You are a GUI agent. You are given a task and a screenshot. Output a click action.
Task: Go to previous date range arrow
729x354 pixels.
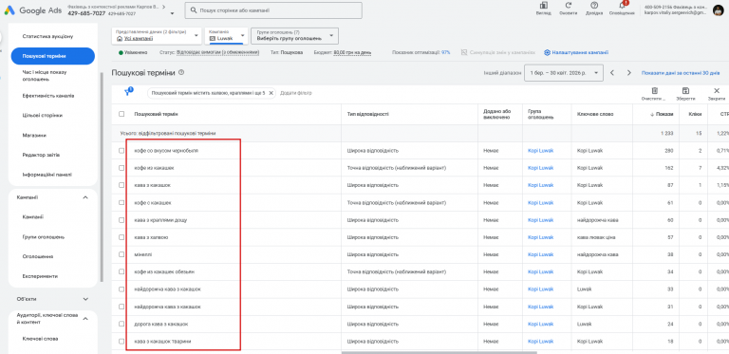click(612, 73)
